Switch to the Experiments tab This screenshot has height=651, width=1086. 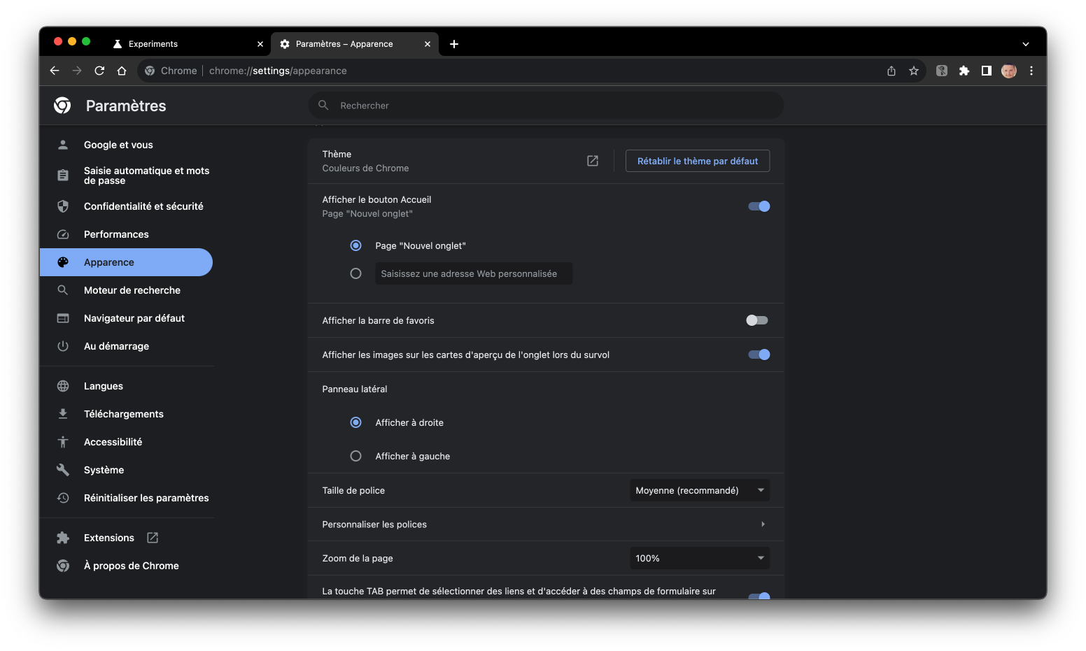tap(182, 44)
